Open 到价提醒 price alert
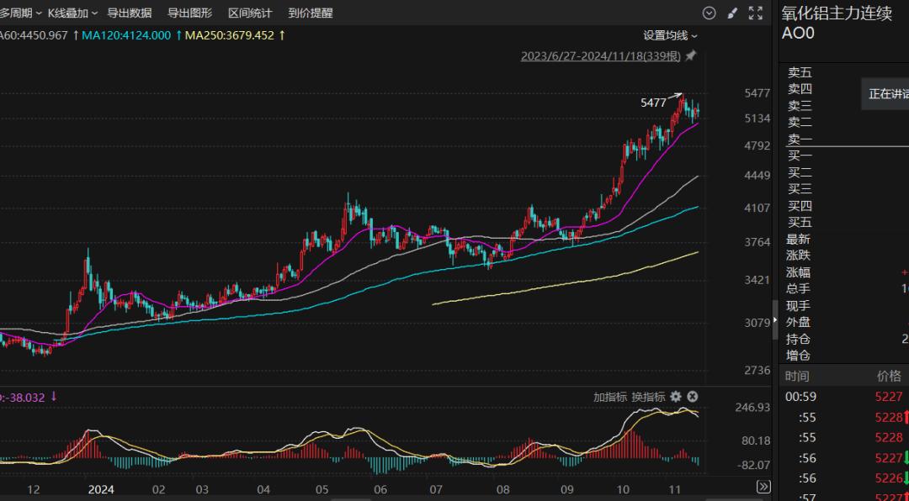 click(x=311, y=13)
